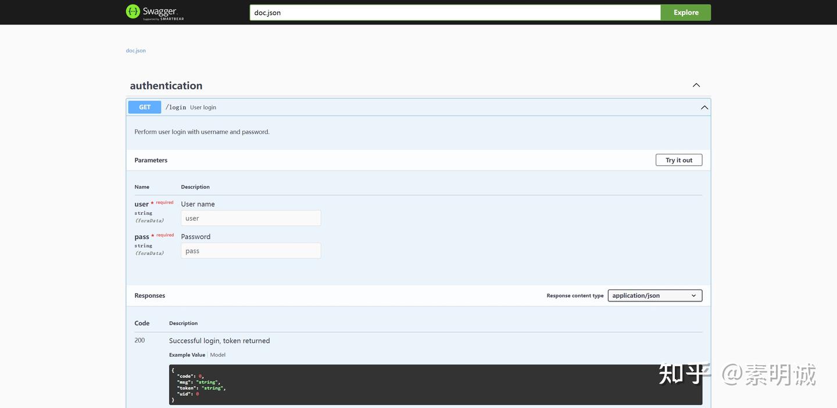This screenshot has height=408, width=837.
Task: Open the Response content type dropdown
Action: pyautogui.click(x=655, y=295)
